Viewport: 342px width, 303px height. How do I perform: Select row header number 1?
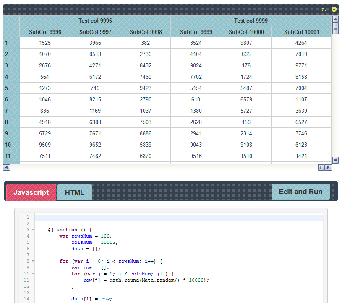point(11,43)
